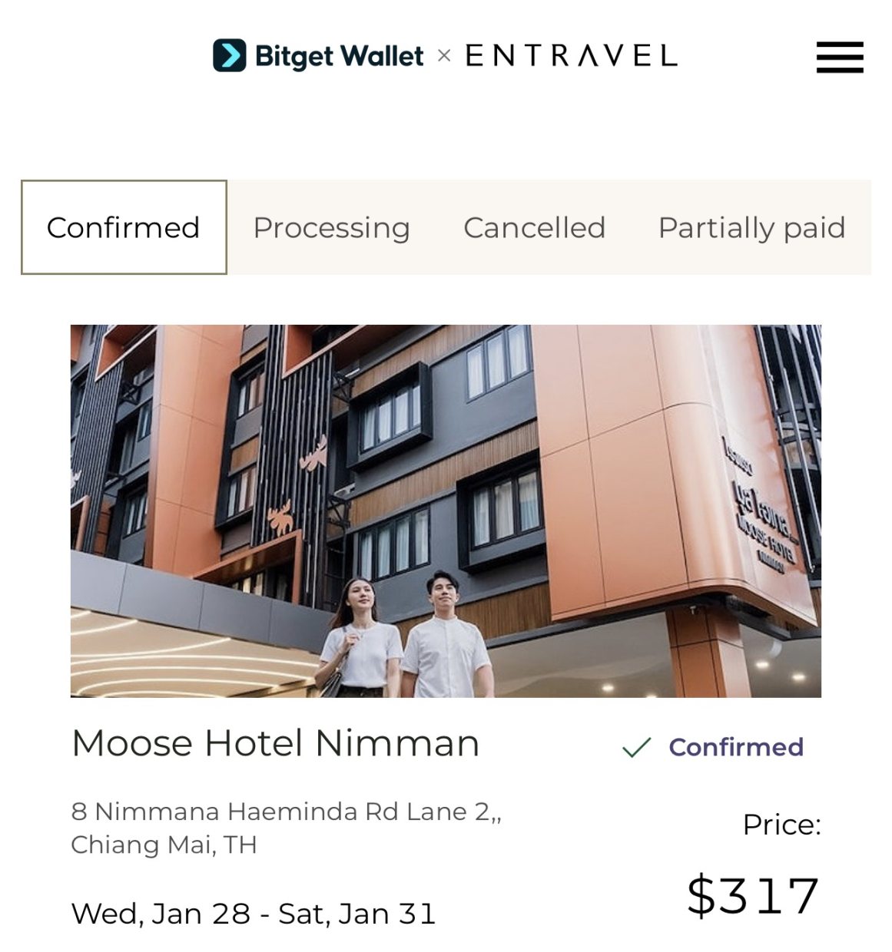Switch to the Processing tab
Screen dimensions: 892x952
331,227
